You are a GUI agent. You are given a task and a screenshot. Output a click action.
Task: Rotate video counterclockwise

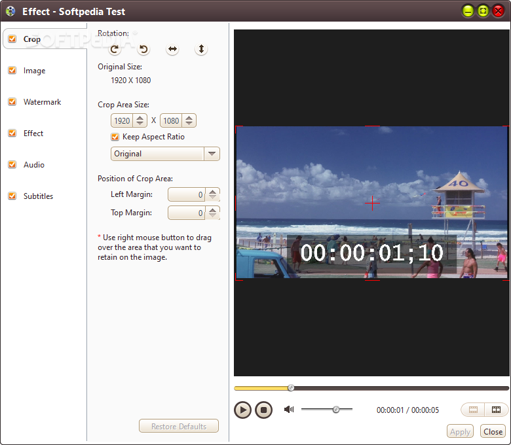[143, 49]
